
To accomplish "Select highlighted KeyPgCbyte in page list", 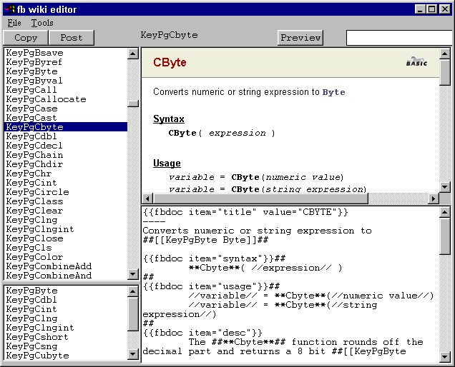I will pyautogui.click(x=66, y=127).
